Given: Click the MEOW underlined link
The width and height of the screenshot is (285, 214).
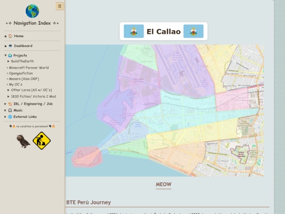Looking at the screenshot, I should pyautogui.click(x=164, y=184).
